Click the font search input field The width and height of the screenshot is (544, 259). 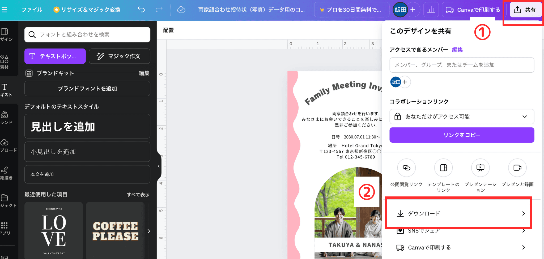pyautogui.click(x=90, y=34)
